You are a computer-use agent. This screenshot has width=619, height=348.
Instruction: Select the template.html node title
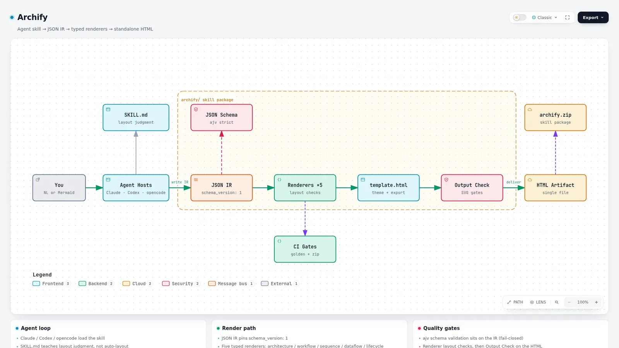point(388,185)
